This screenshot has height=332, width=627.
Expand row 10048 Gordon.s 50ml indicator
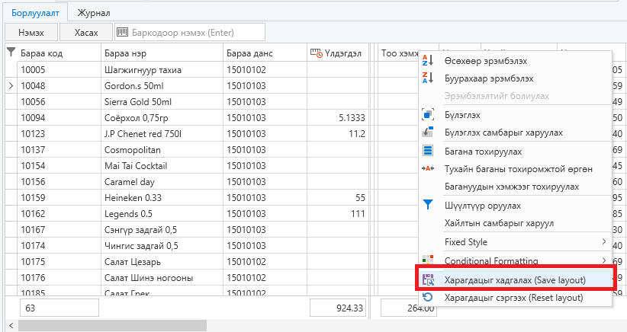pos(11,86)
